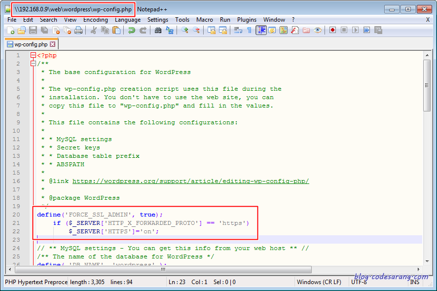Screen dimensions: 437x291
Task: Click the horizontal scrollbar right arrow
Action: coord(418,269)
